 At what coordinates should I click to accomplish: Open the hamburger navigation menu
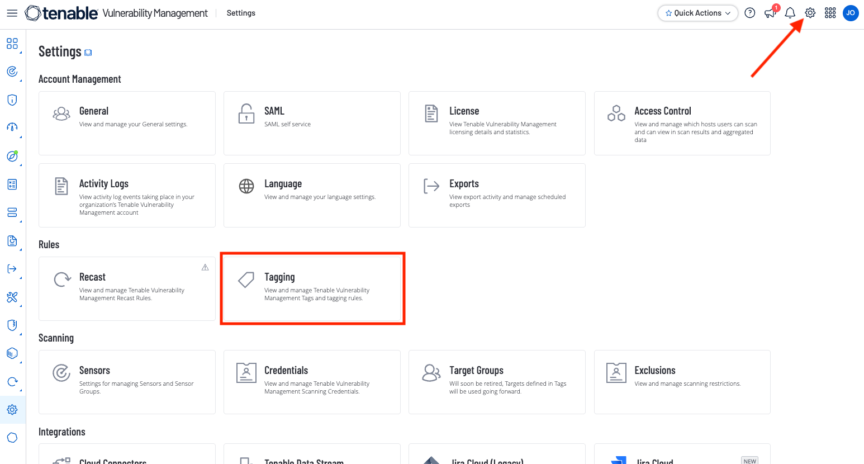12,13
